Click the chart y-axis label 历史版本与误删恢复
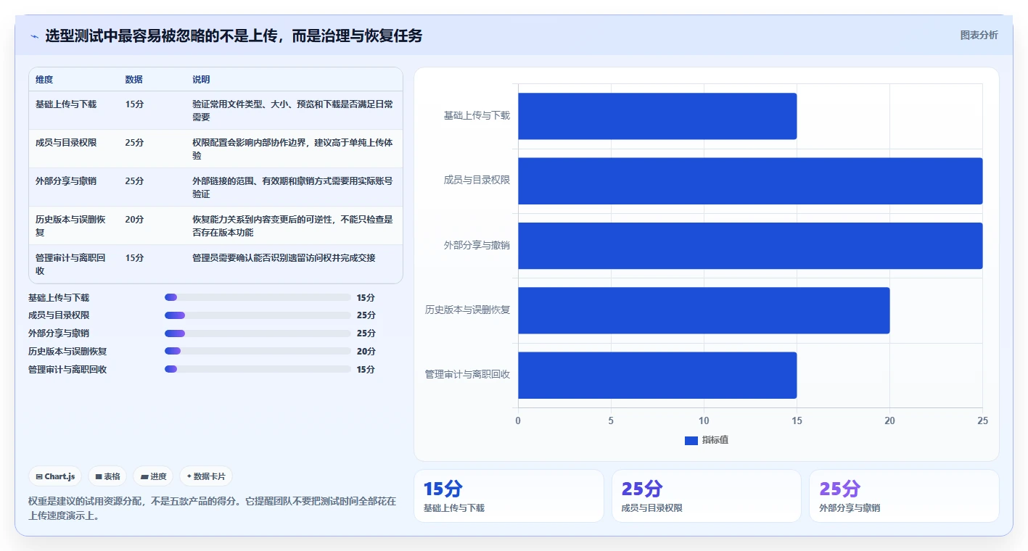The image size is (1028, 551). [x=468, y=310]
